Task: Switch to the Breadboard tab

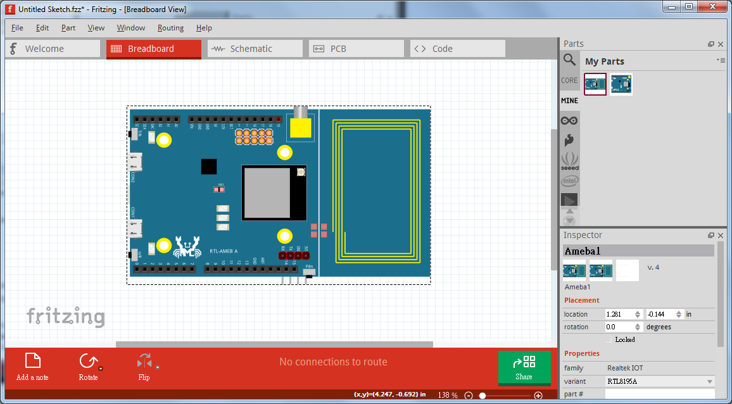Action: coord(154,49)
